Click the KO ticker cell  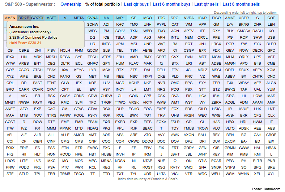tap(271, 31)
